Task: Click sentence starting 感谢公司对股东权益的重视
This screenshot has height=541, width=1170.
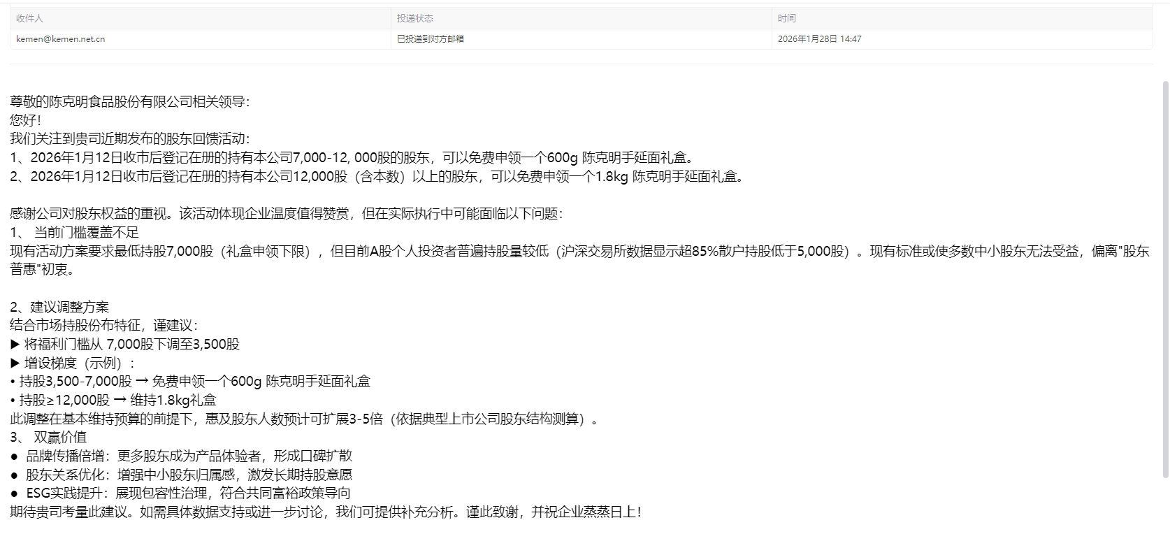Action: point(287,214)
